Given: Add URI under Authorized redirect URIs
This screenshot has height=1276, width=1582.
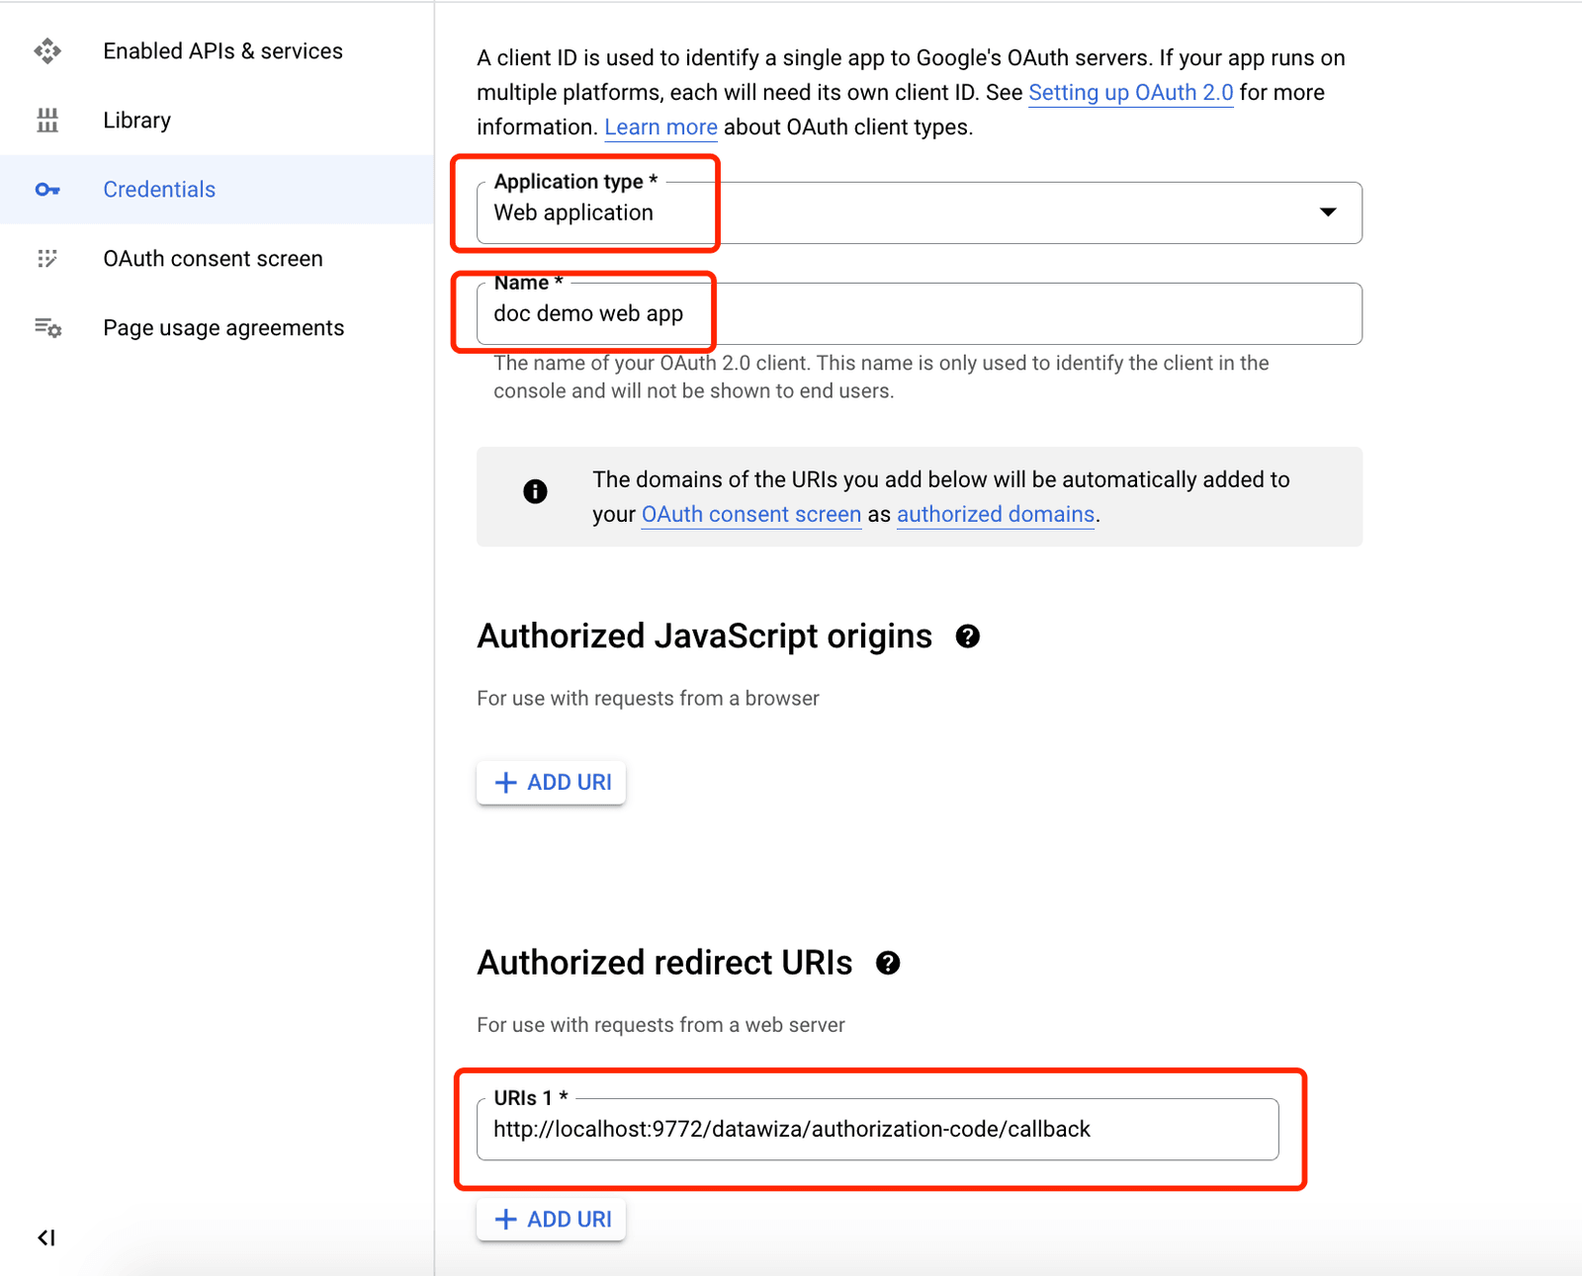Looking at the screenshot, I should (552, 1219).
